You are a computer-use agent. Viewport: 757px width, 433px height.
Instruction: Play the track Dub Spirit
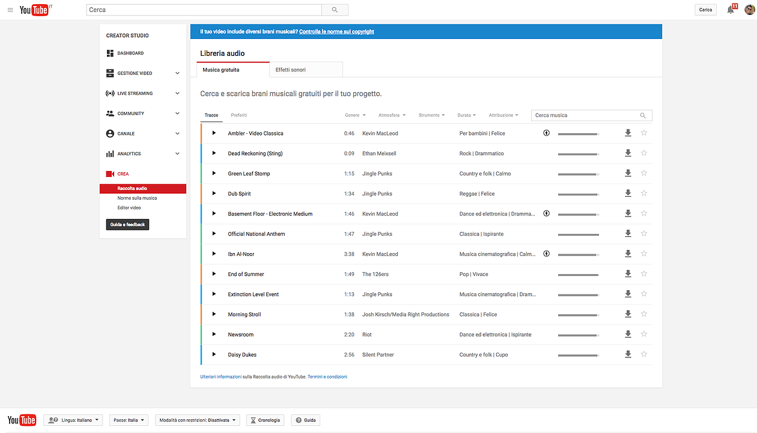click(x=214, y=194)
